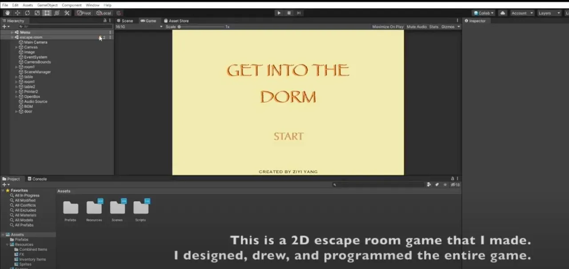The width and height of the screenshot is (569, 269).
Task: Open the Prefabs folder thumbnail
Action: point(71,208)
